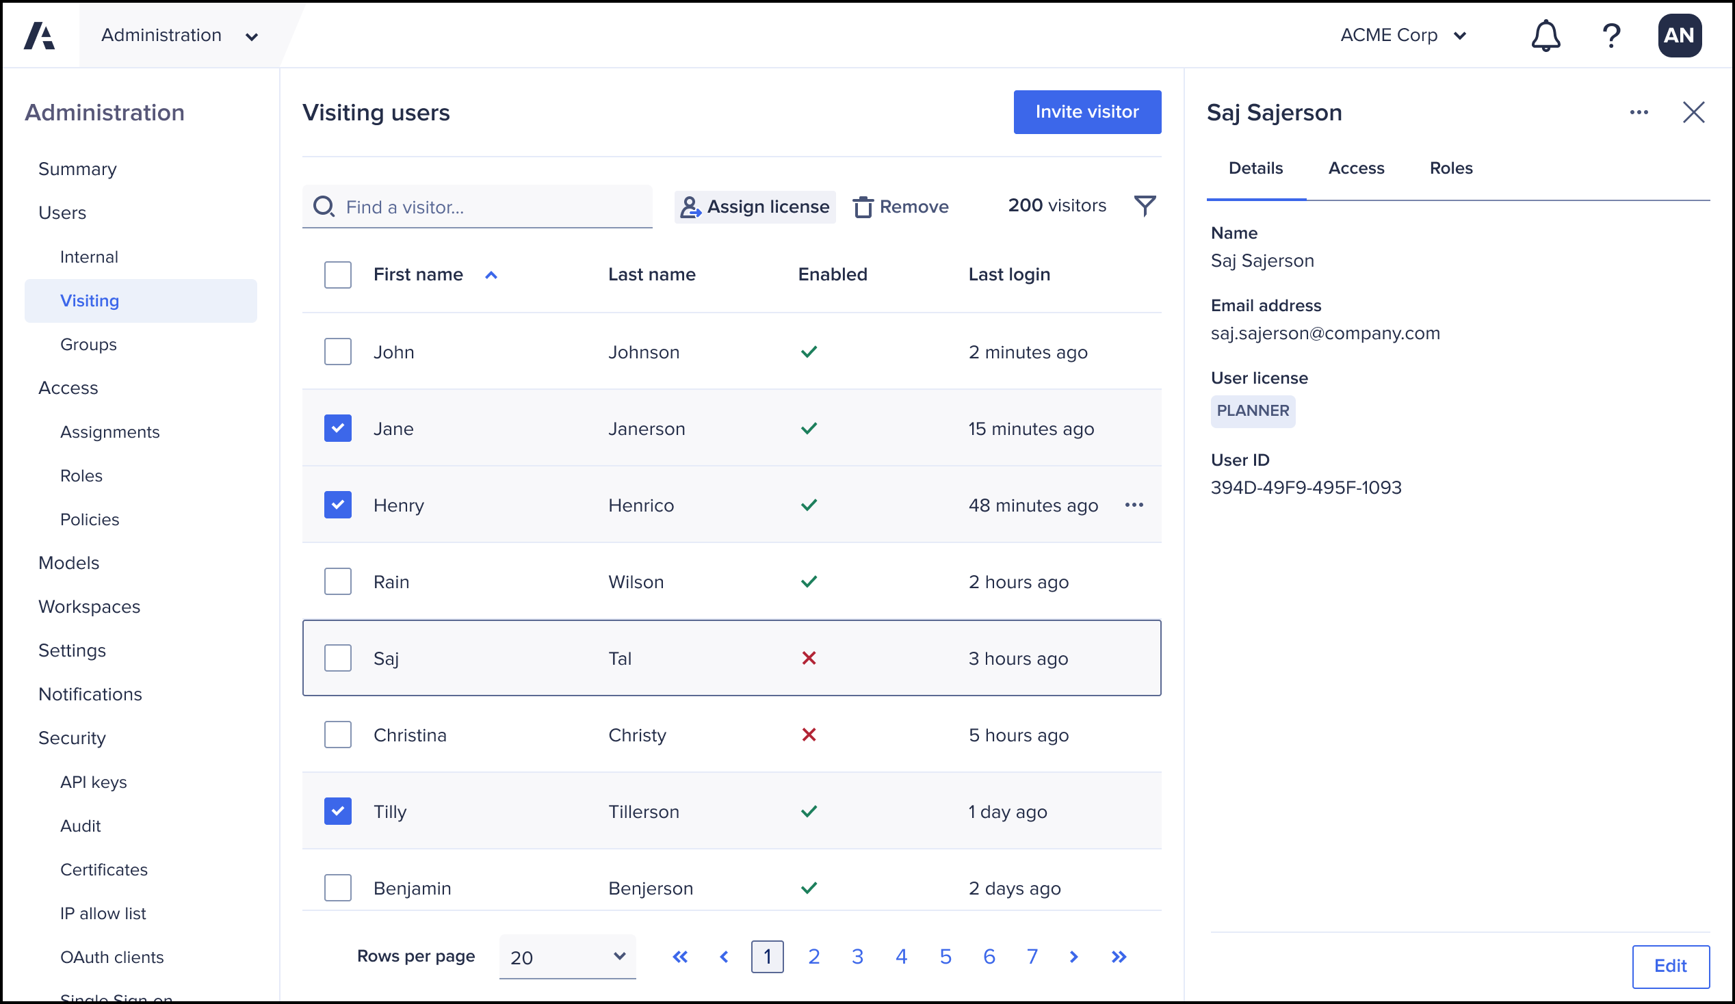
Task: Click the Invite visitor button
Action: [1086, 111]
